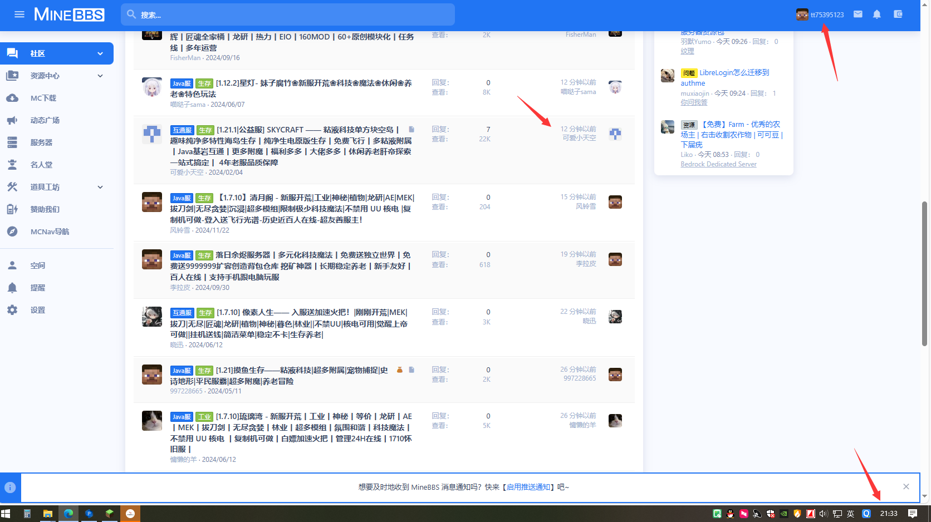Click the Java服 tag on 星灯 thread

coord(182,83)
